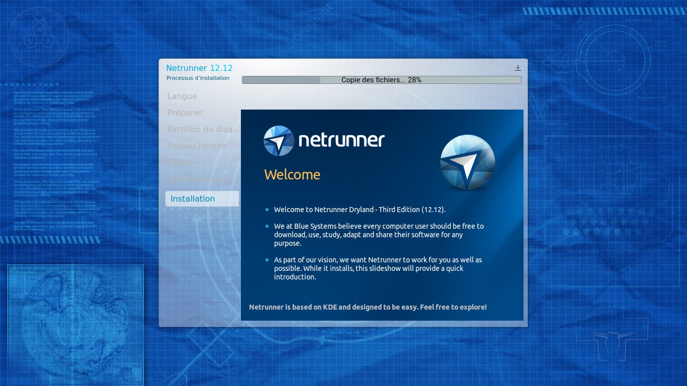Viewport: 687px width, 386px height.
Task: Click the 'Welcome to Netrunner Dryland' bullet
Action: (360, 210)
